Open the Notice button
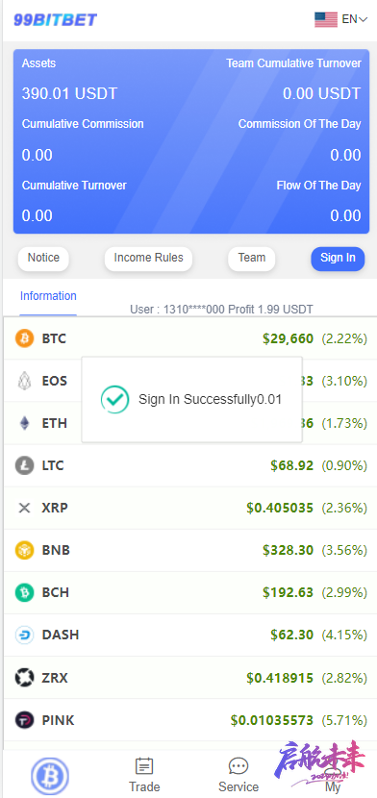 pyautogui.click(x=43, y=259)
